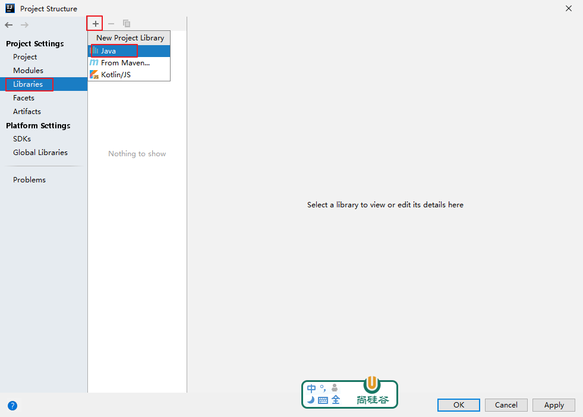Viewport: 583px width, 417px height.
Task: Open the Artifacts settings page
Action: click(x=27, y=112)
